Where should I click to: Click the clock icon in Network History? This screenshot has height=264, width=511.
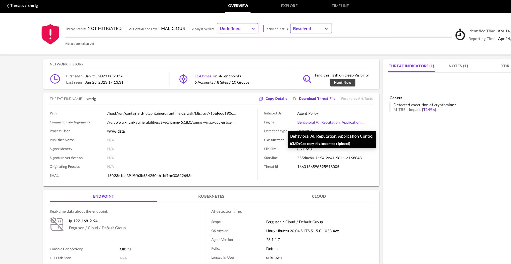[x=55, y=79]
